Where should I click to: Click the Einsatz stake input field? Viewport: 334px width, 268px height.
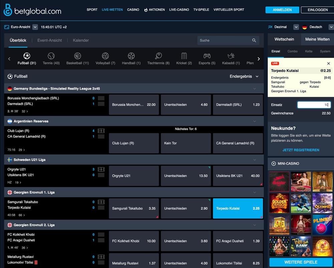(x=314, y=105)
